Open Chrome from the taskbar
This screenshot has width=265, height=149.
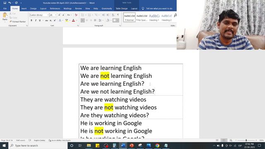(157, 145)
